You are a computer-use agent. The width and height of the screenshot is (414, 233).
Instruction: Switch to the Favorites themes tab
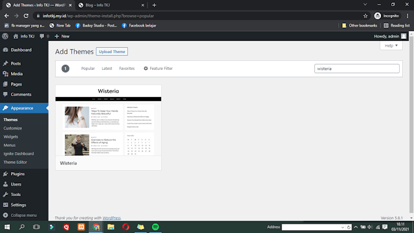click(x=127, y=69)
